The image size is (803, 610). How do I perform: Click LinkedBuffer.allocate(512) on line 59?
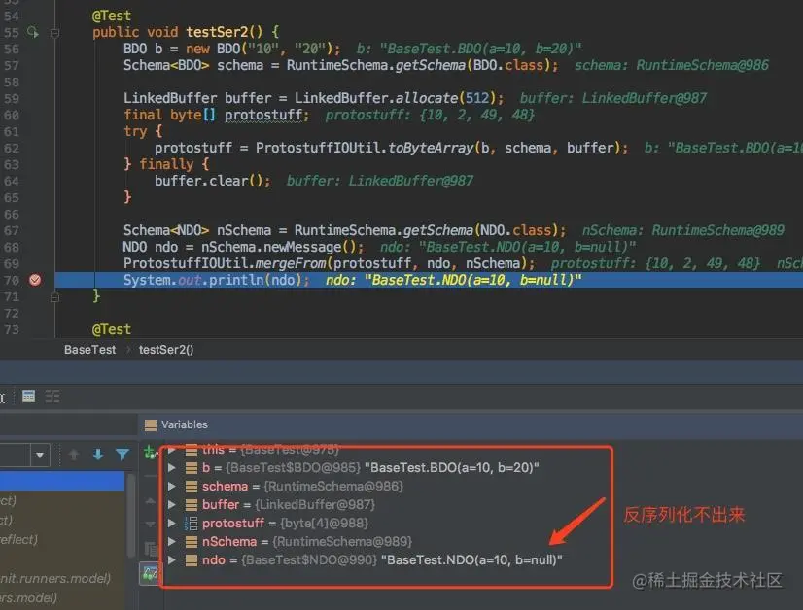point(399,98)
